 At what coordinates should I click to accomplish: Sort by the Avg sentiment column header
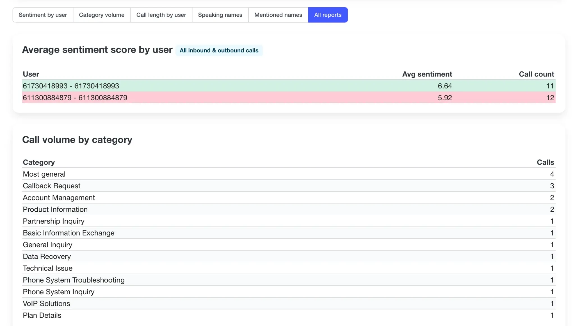(427, 74)
